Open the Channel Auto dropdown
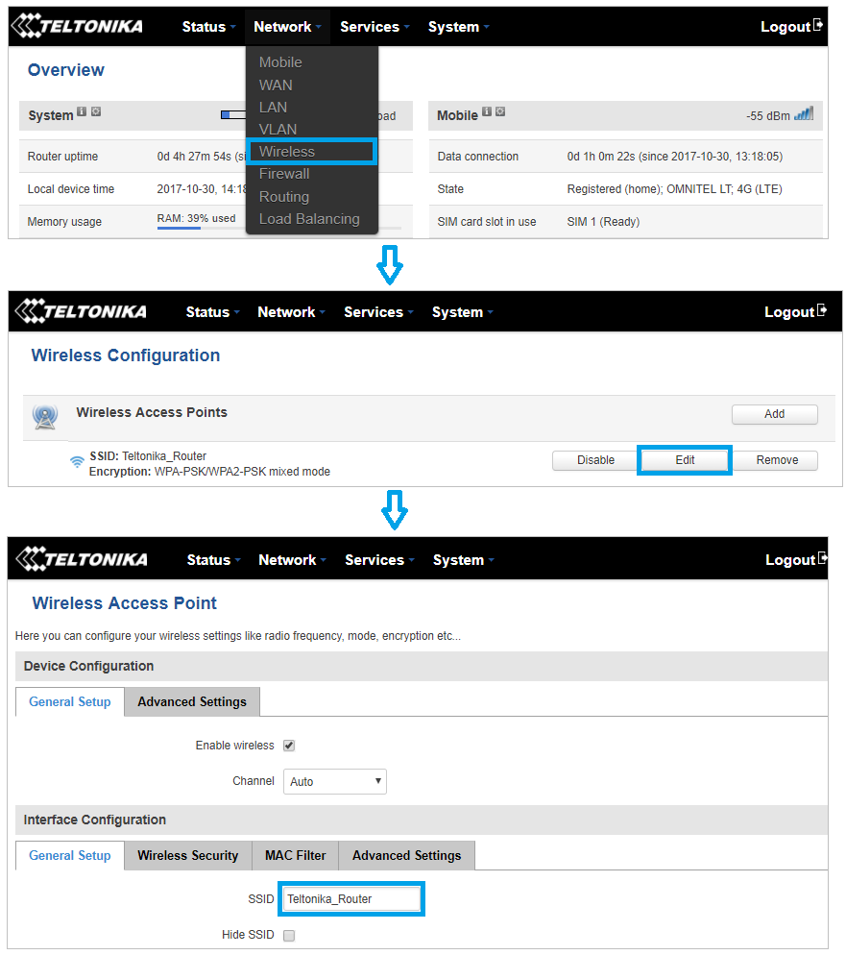846x955 pixels. 334,781
